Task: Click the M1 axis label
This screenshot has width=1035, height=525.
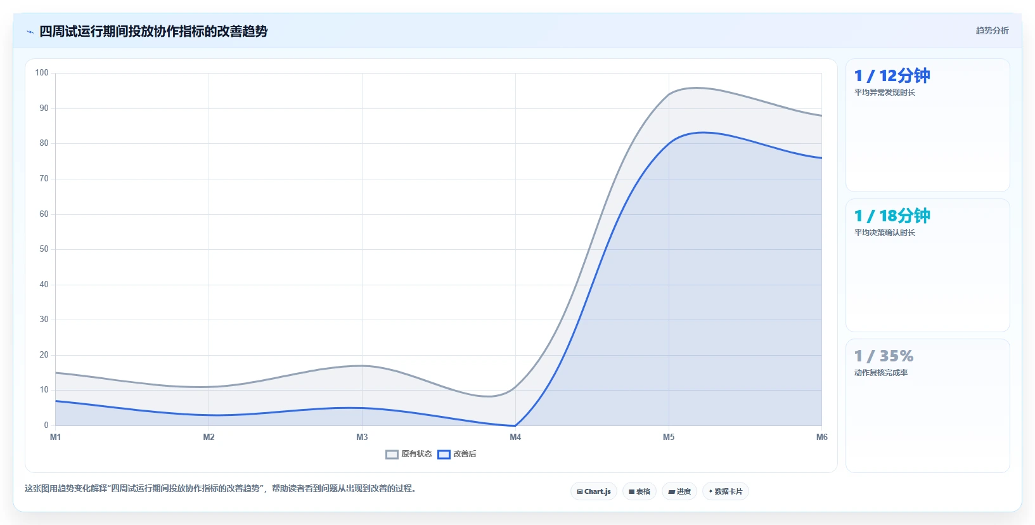Action: point(56,437)
